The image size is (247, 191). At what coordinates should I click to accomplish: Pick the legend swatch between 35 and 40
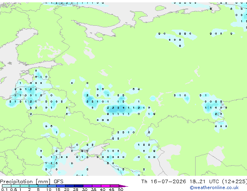tap(97, 186)
